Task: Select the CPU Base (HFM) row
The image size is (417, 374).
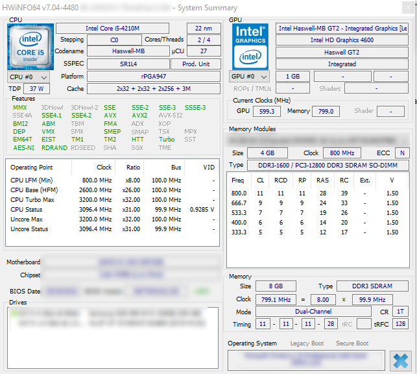Action: pos(112,190)
